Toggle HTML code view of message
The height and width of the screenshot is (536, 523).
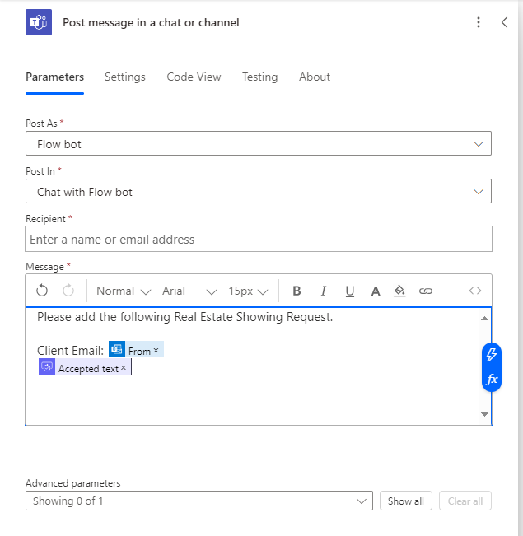coord(475,291)
